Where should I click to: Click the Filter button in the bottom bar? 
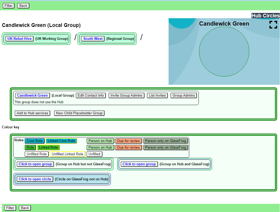[10, 208]
